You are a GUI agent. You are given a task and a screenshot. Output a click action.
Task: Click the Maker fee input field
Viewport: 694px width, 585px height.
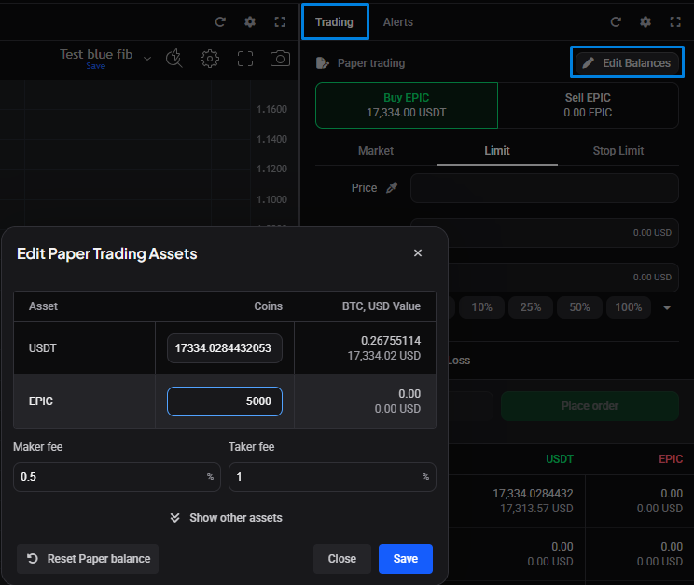click(117, 477)
